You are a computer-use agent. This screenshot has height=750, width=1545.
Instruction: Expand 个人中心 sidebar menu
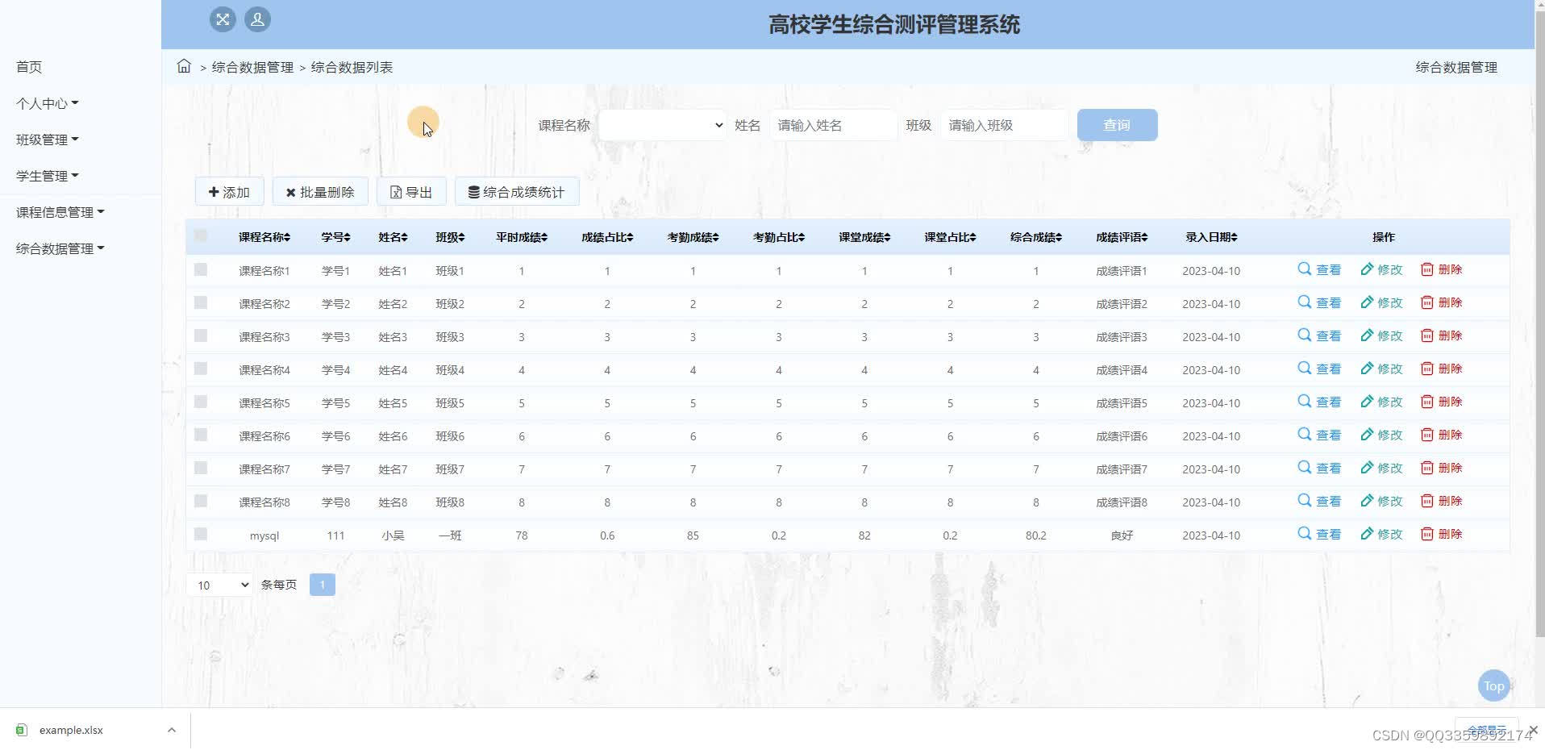tap(48, 103)
